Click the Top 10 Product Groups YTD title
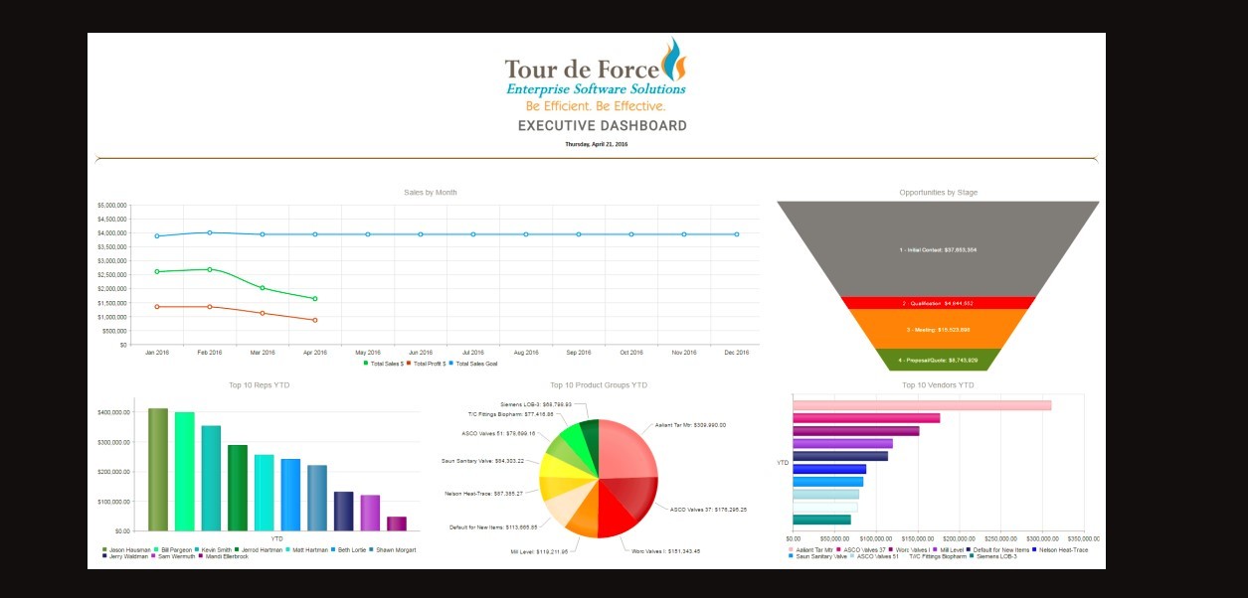This screenshot has height=598, width=1248. [x=599, y=384]
